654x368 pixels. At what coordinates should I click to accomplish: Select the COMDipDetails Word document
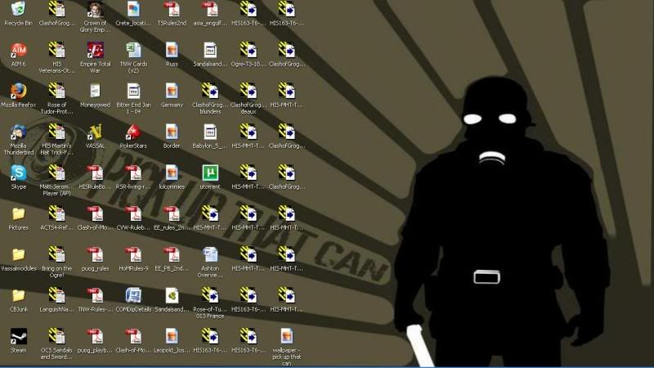133,295
